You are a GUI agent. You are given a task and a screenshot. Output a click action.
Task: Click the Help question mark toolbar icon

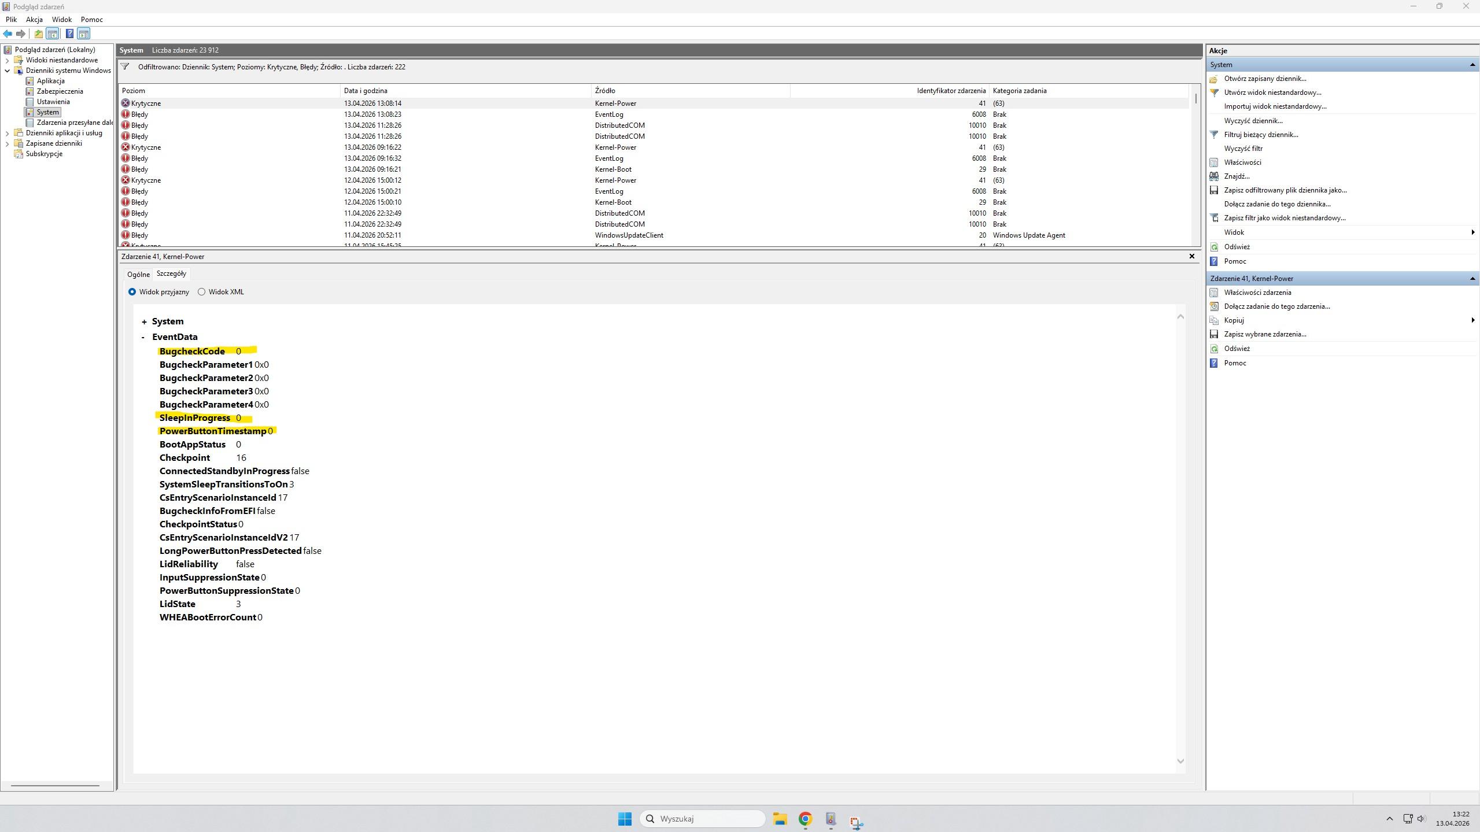click(x=69, y=34)
